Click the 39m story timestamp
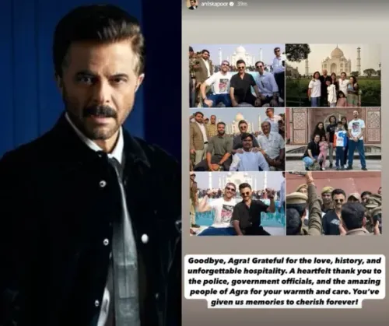The width and height of the screenshot is (389, 326). coord(242,4)
